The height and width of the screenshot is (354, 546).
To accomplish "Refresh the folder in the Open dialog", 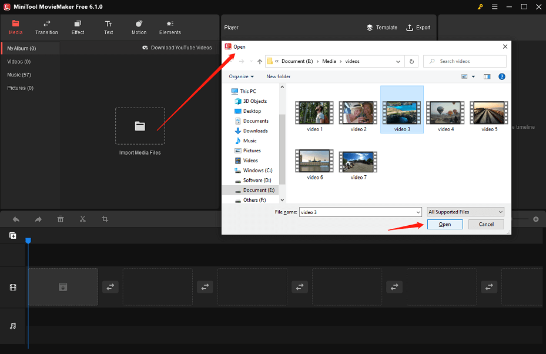I will 412,61.
